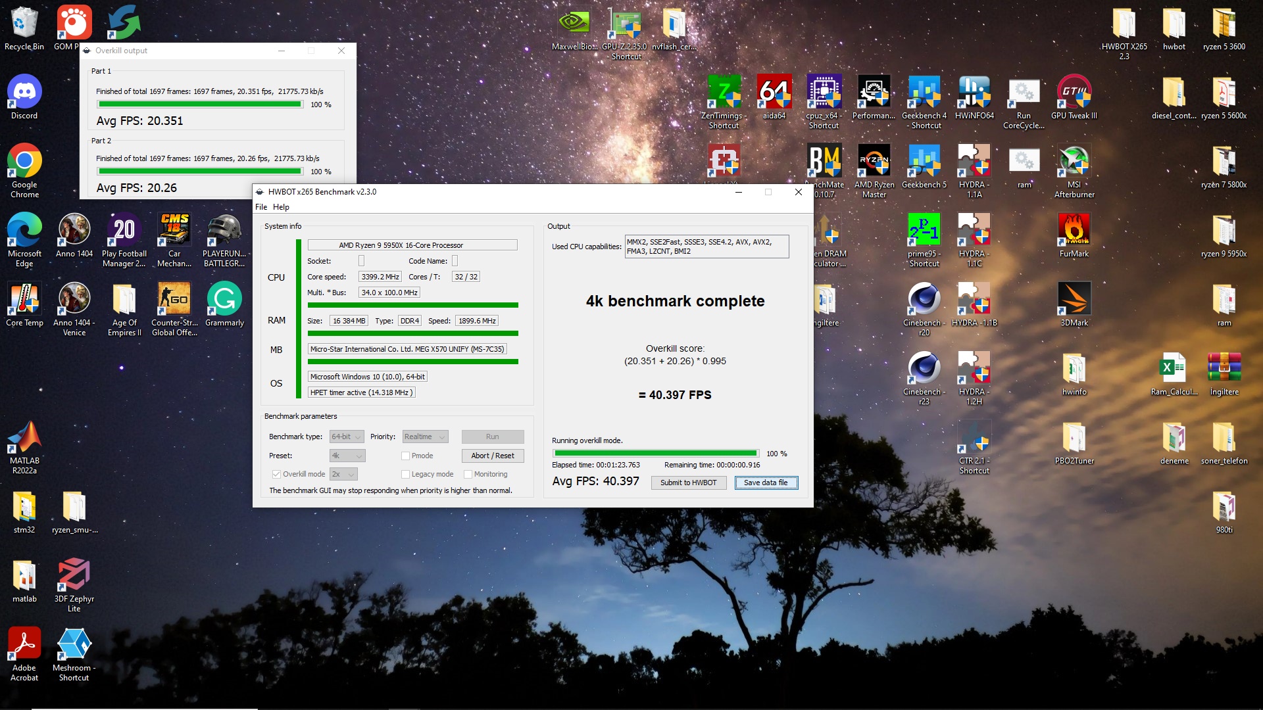
Task: Open 3DF Zephyr Lite icon
Action: tap(74, 585)
